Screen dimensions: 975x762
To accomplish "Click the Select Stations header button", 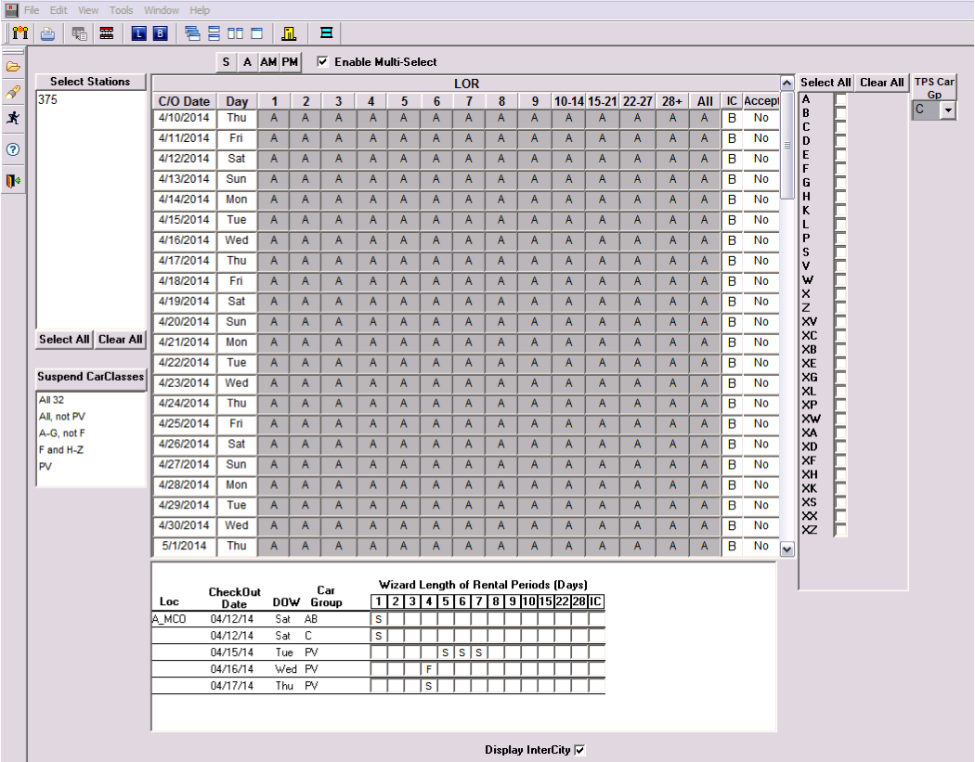I will [x=90, y=82].
